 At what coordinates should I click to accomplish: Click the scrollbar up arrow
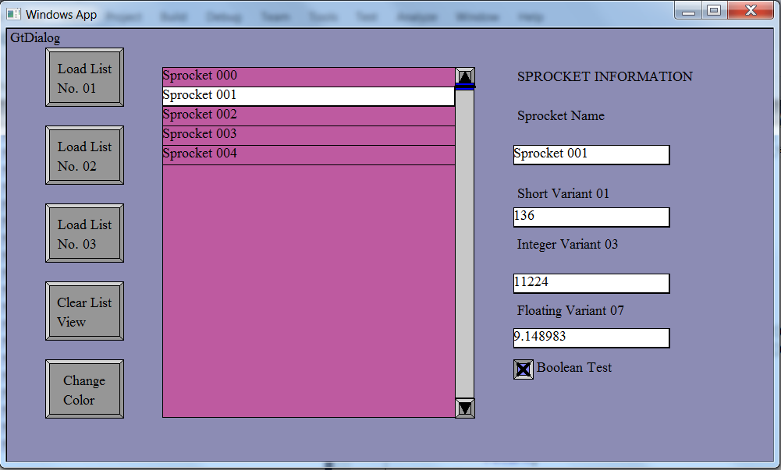(x=465, y=76)
